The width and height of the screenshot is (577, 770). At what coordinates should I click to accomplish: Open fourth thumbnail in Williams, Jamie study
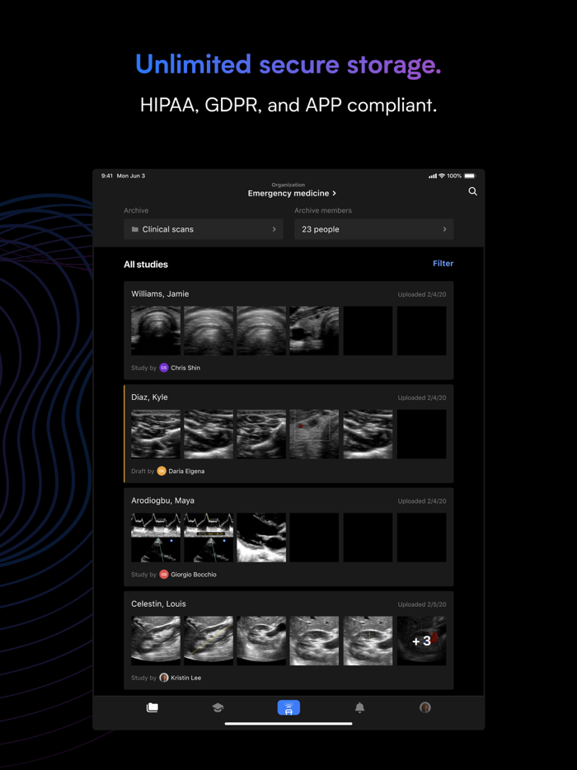coord(314,331)
